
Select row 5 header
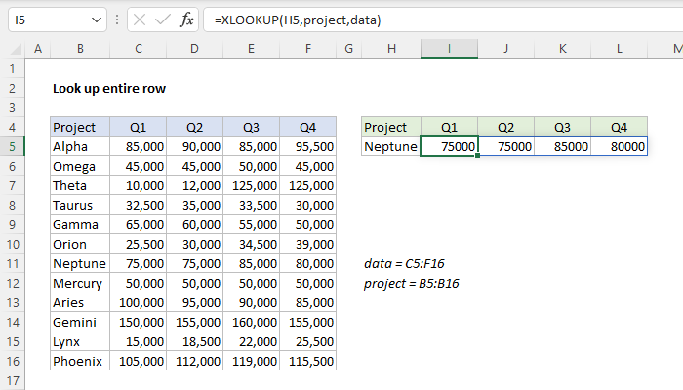(12, 146)
